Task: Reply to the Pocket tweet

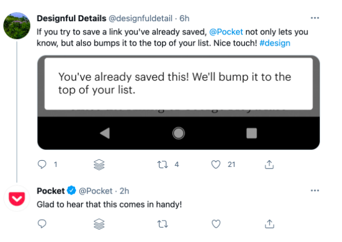Action: click(x=42, y=223)
